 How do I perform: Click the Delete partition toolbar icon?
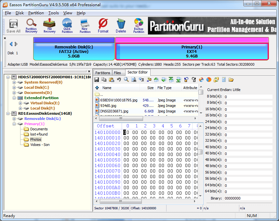(121, 26)
